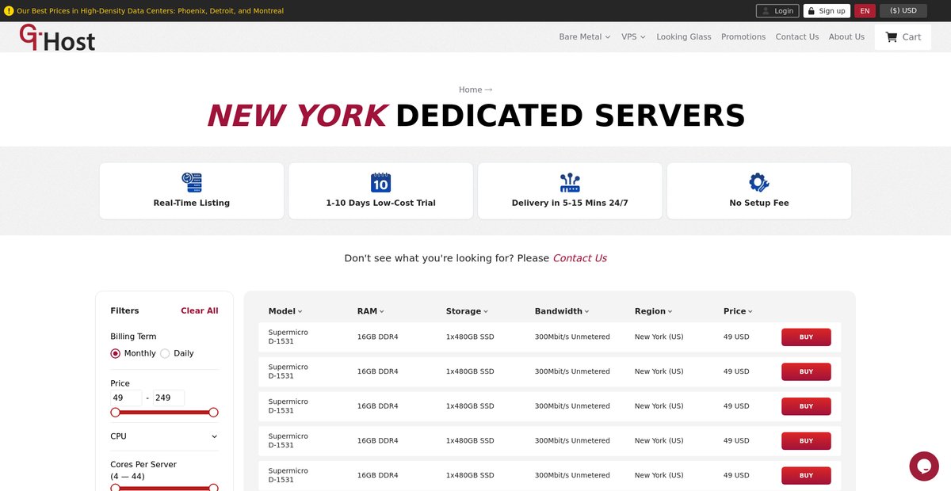The height and width of the screenshot is (491, 951).
Task: Open the ($) USD currency selector
Action: pyautogui.click(x=903, y=11)
